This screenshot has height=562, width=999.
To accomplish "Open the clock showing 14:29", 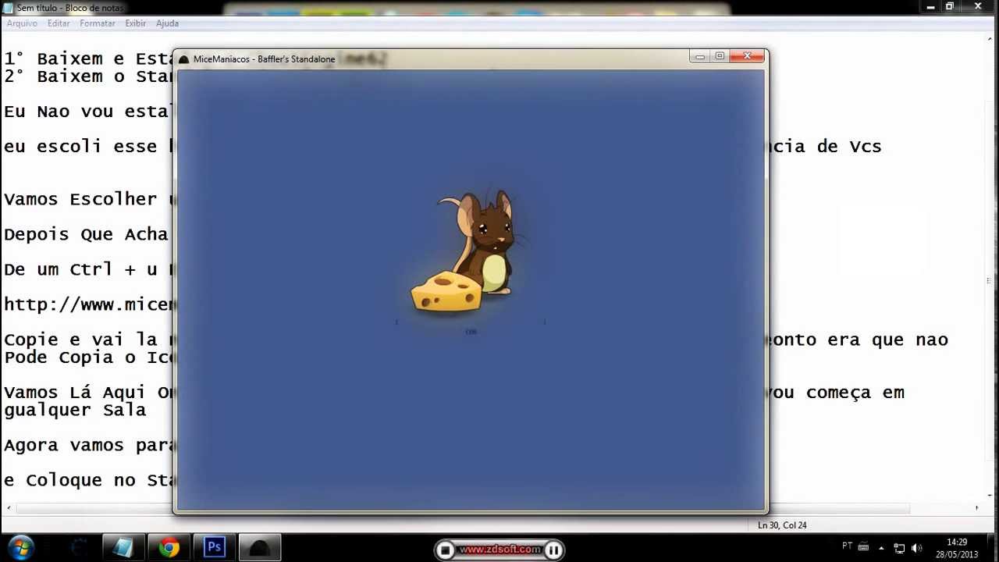I will (x=958, y=548).
